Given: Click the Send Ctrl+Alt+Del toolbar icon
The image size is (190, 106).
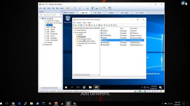Looking at the screenshot, I should pos(75,8).
